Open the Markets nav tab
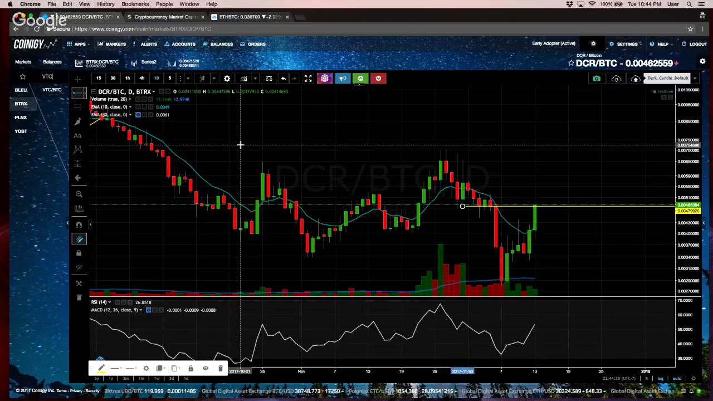This screenshot has height=401, width=713. [x=111, y=44]
